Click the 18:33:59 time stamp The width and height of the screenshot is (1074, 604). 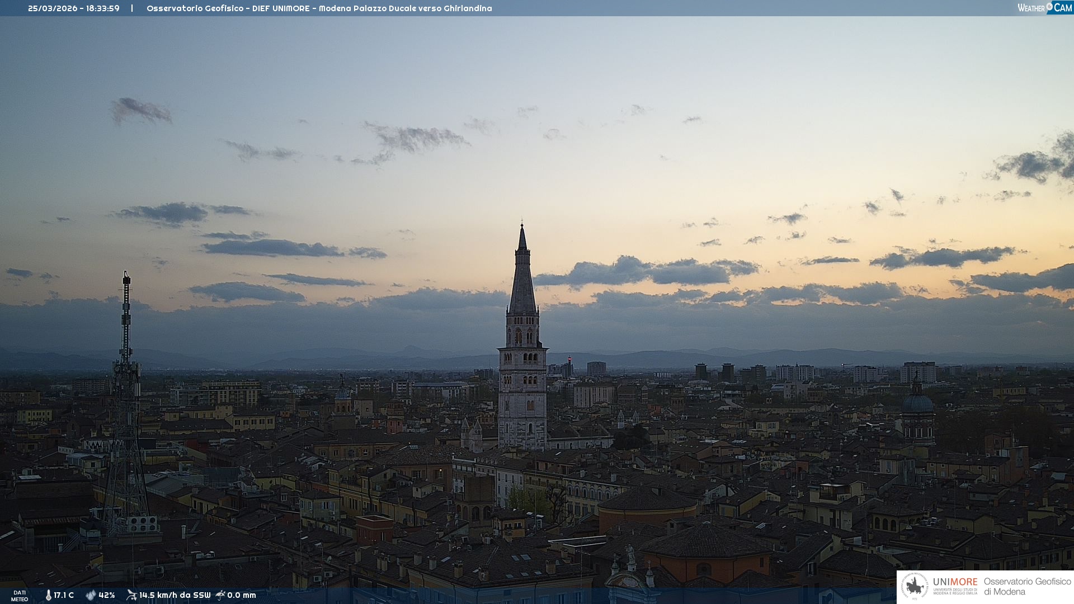point(103,8)
